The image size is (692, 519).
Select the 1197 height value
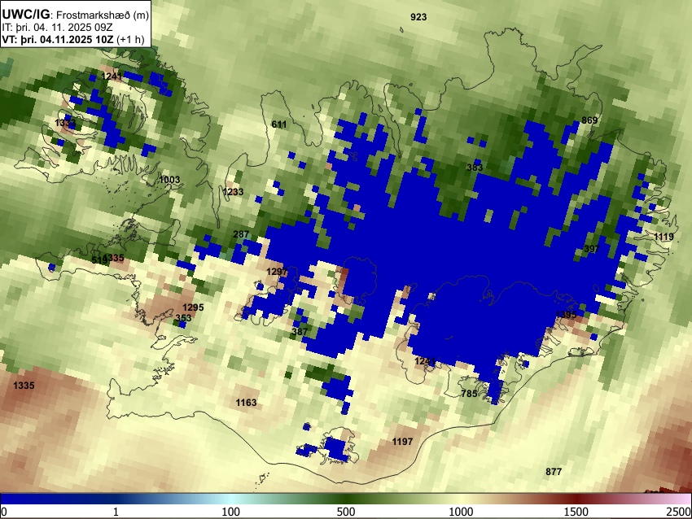402,442
